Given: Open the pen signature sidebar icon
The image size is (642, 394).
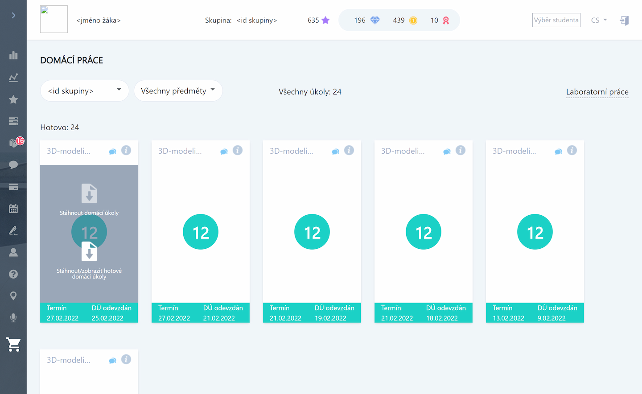Looking at the screenshot, I should (x=13, y=230).
